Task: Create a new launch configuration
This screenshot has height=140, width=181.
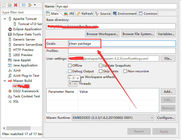Action: pos(4,5)
